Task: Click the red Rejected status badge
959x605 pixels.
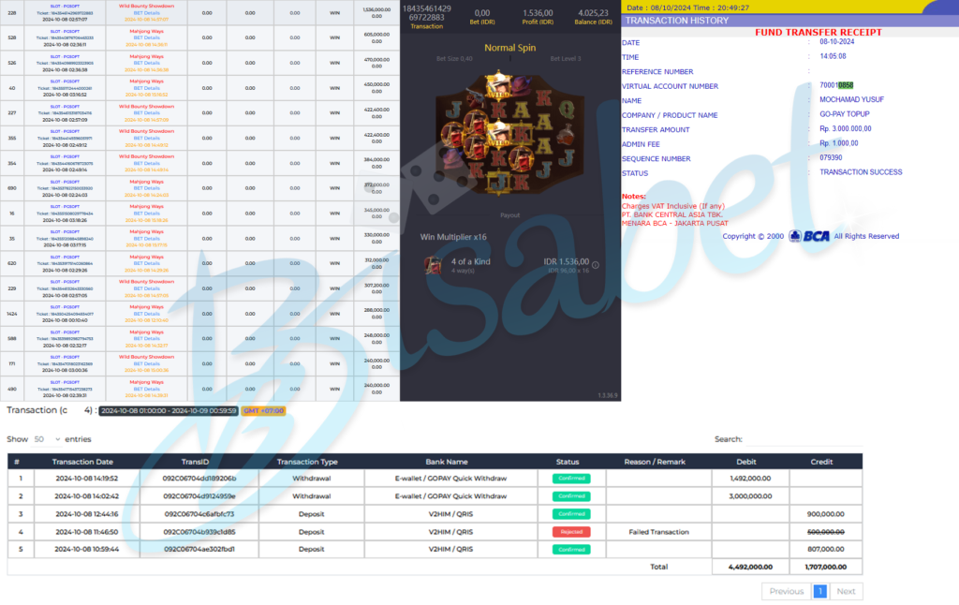Action: tap(571, 532)
